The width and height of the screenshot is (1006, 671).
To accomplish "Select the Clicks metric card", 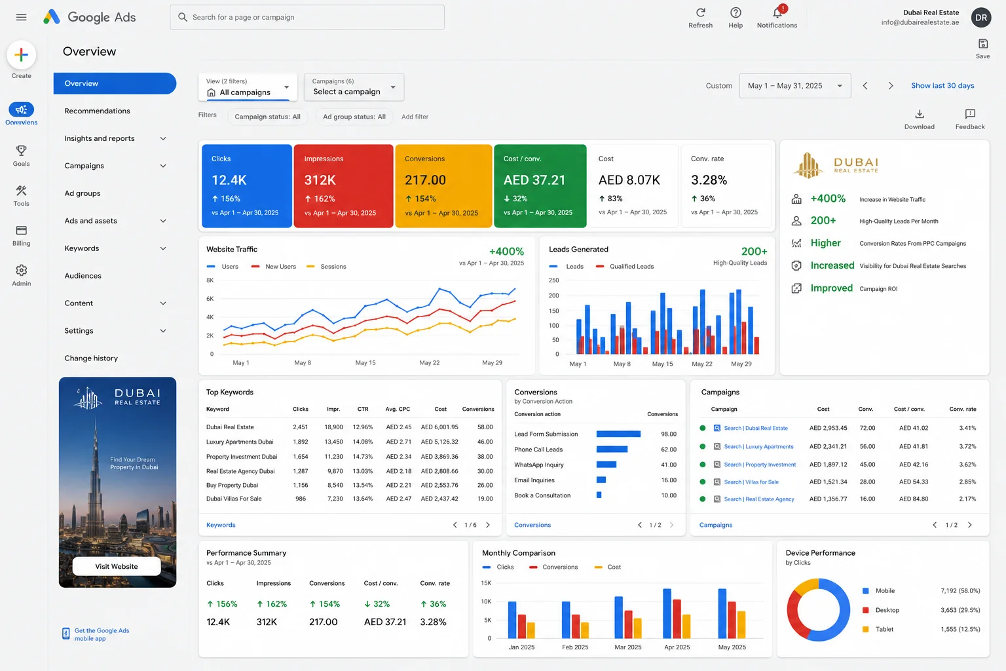I will tap(247, 186).
